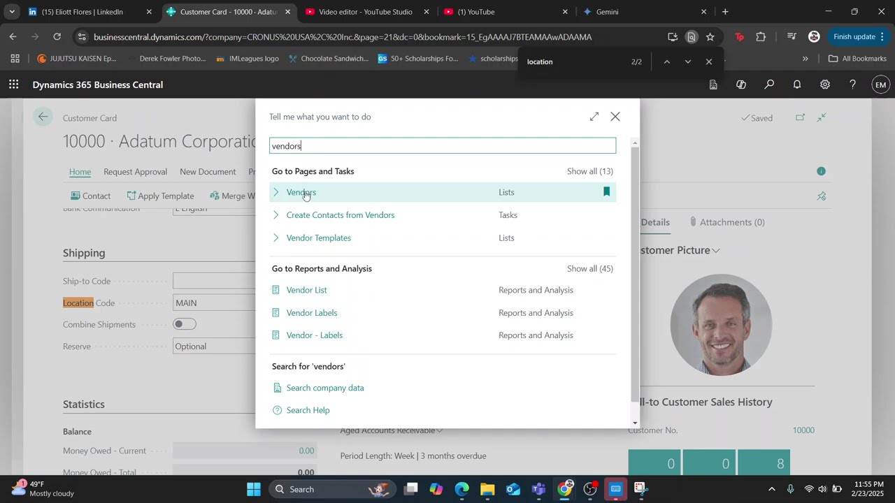Click Search company data

[x=325, y=388]
